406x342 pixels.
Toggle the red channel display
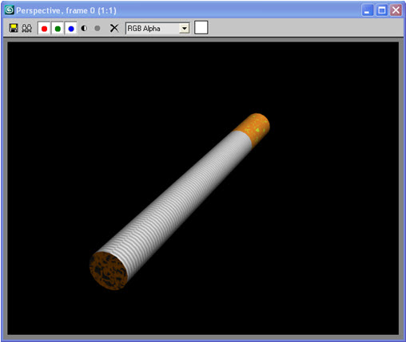(44, 28)
